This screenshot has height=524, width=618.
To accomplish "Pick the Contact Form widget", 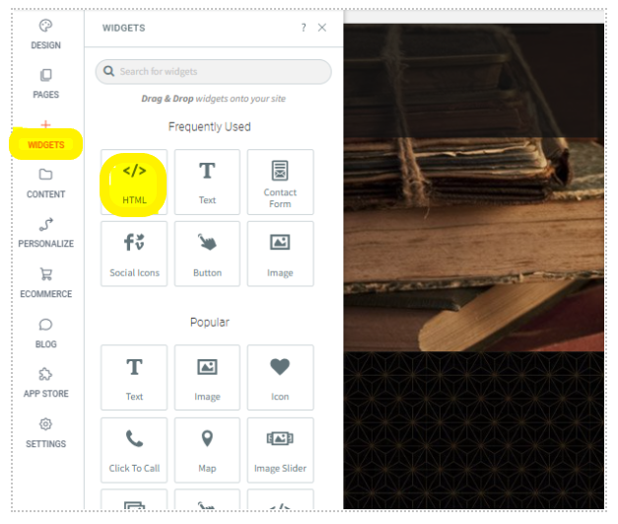I will [x=280, y=183].
